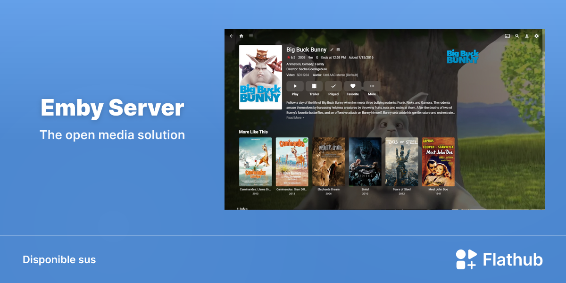This screenshot has width=566, height=283.
Task: Click 'The open media solution' text
Action: click(112, 135)
